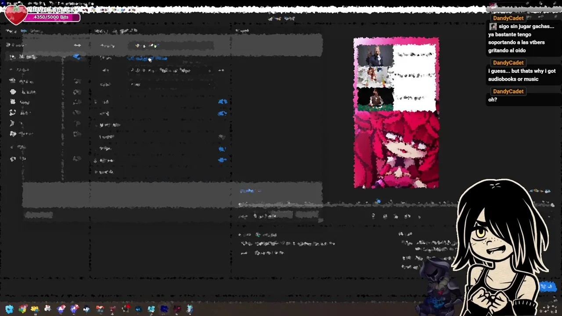This screenshot has height=316, width=562.
Task: Click the 'sigo sin jugar gachas...' chat message
Action: tap(521, 38)
